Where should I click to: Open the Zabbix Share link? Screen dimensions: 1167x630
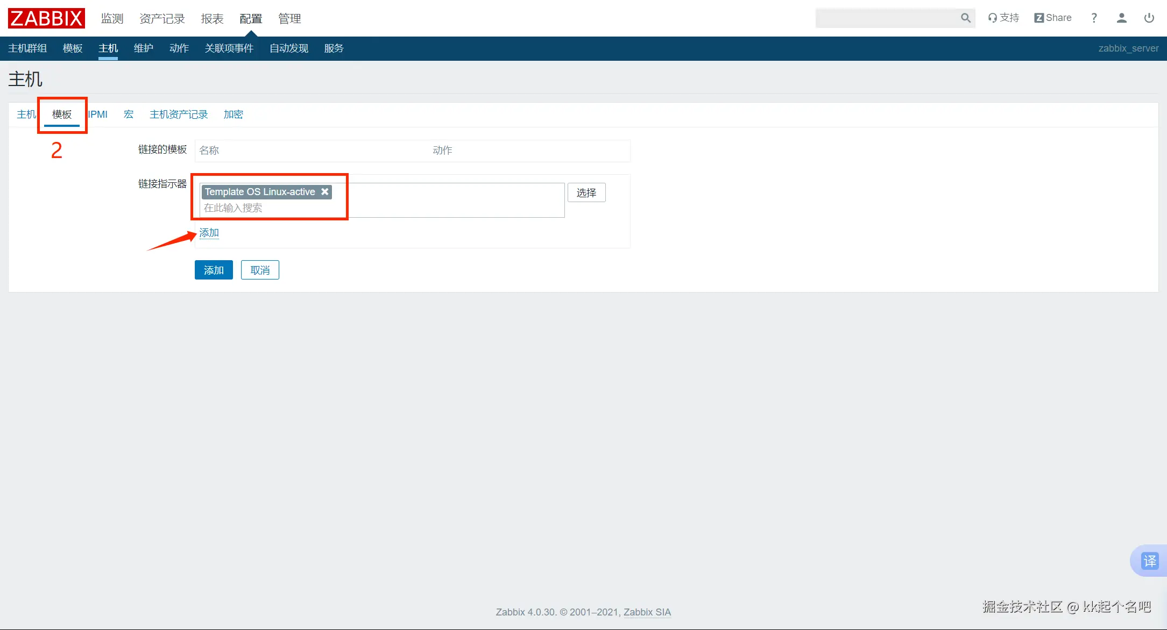pos(1053,18)
